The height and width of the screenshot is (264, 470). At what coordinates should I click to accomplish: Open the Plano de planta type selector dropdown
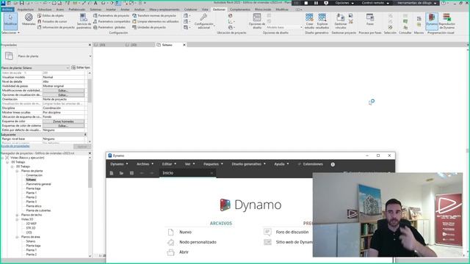[x=90, y=56]
